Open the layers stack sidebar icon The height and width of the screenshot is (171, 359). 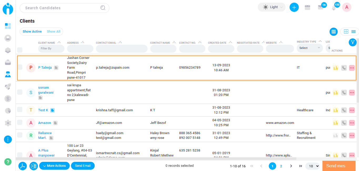8,50
